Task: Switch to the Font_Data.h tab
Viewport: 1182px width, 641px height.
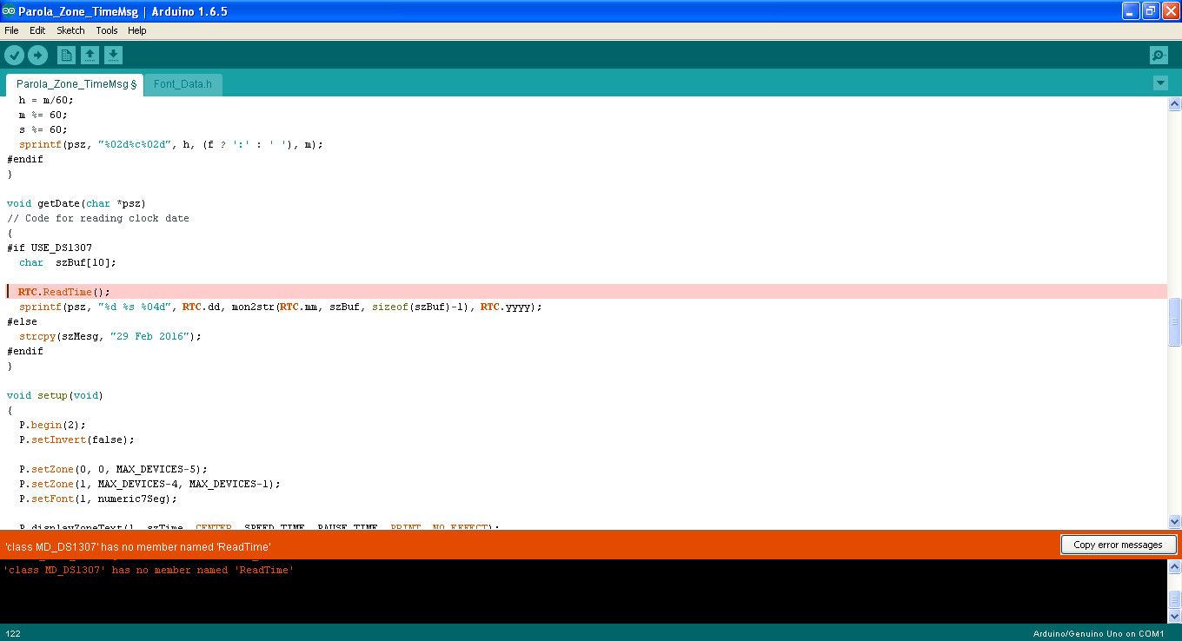Action: pos(182,84)
